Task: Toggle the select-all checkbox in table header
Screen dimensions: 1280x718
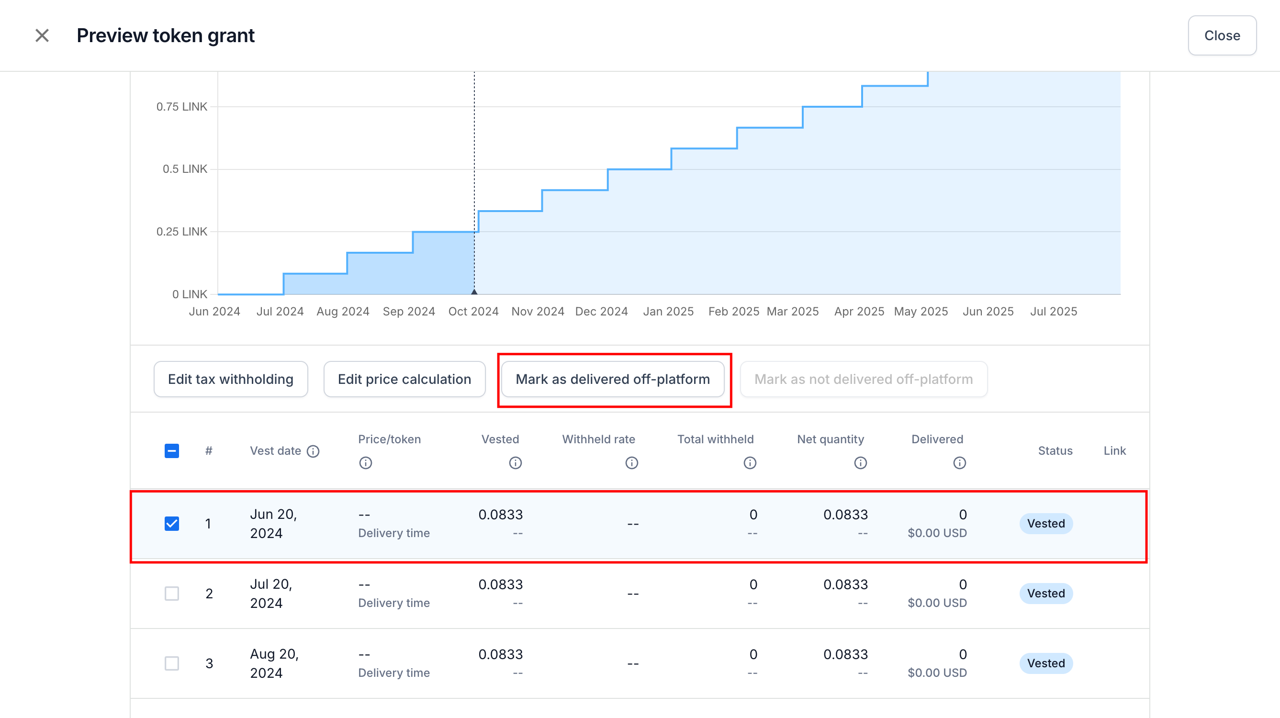Action: [172, 451]
